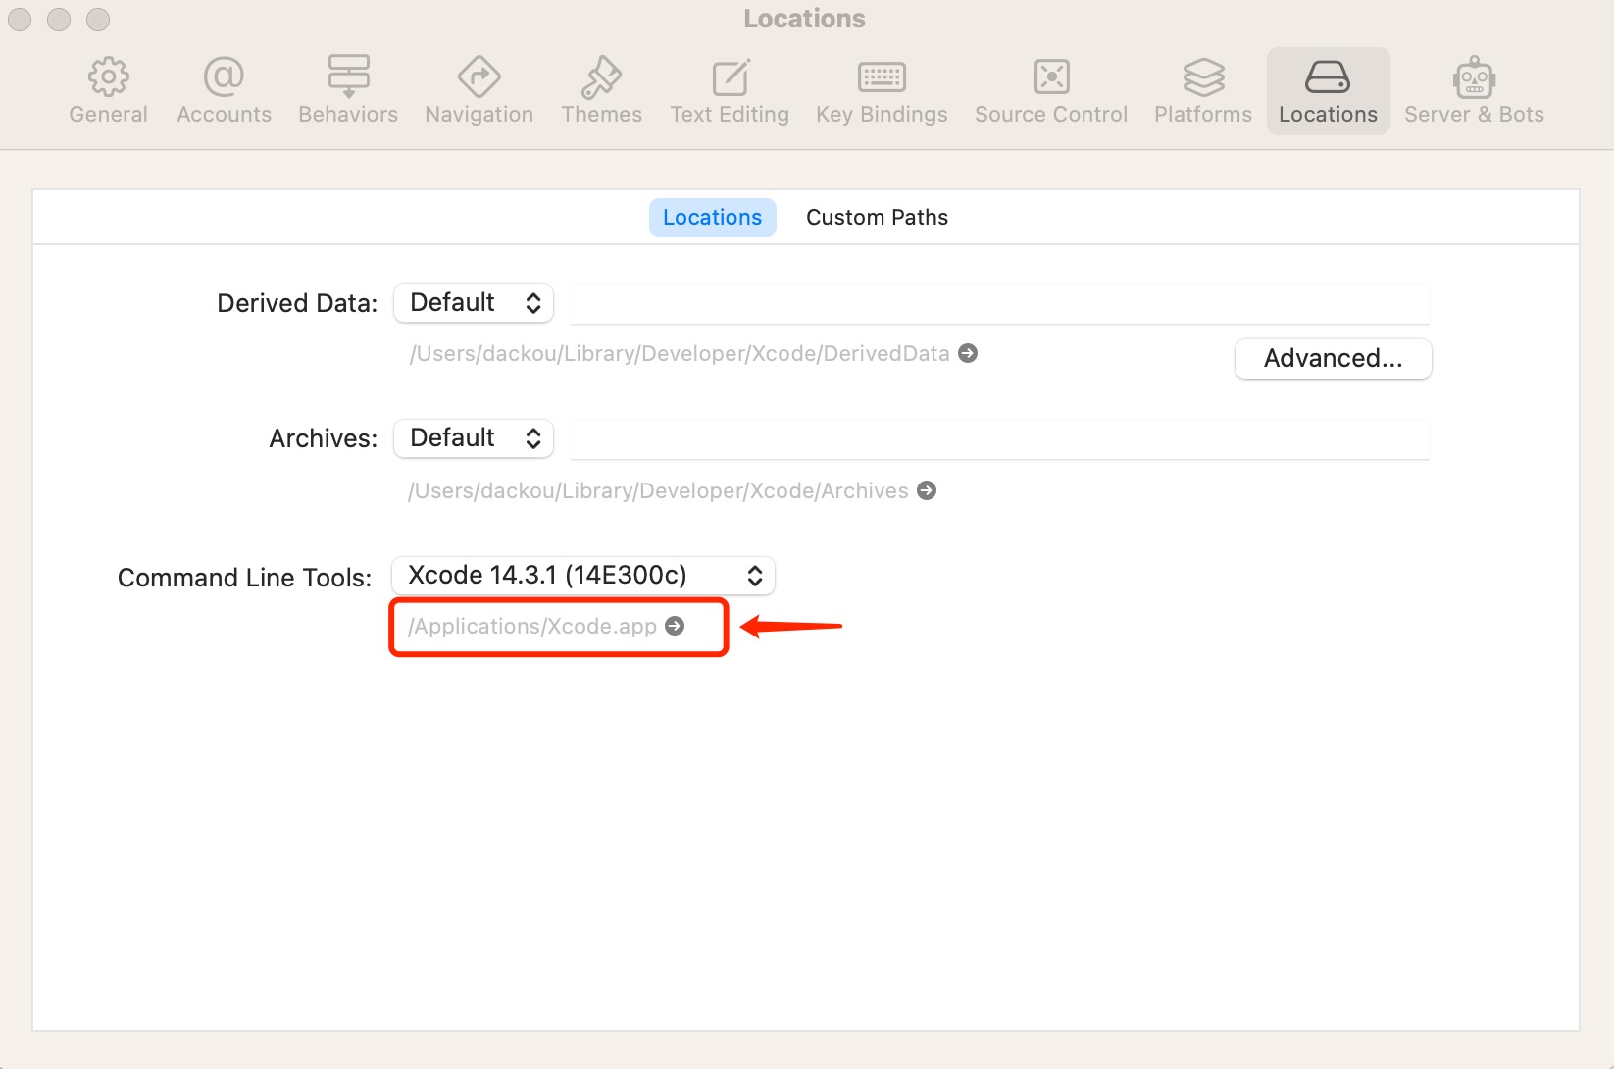Screen dimensions: 1614x1069
Task: Reveal the Archives folder via arrow icon
Action: click(x=927, y=490)
